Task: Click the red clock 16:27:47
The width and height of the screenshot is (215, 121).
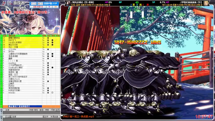Action: click(204, 117)
